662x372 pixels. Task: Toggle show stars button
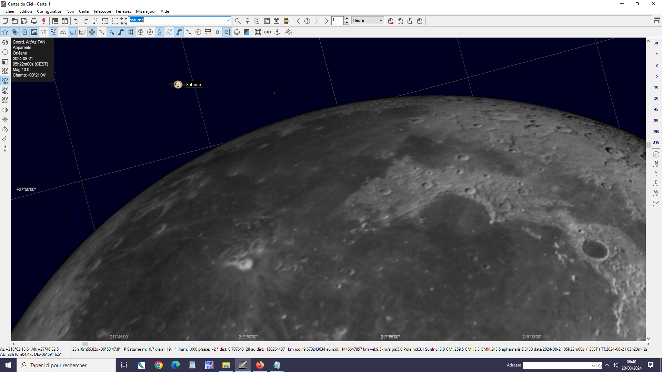(5, 32)
